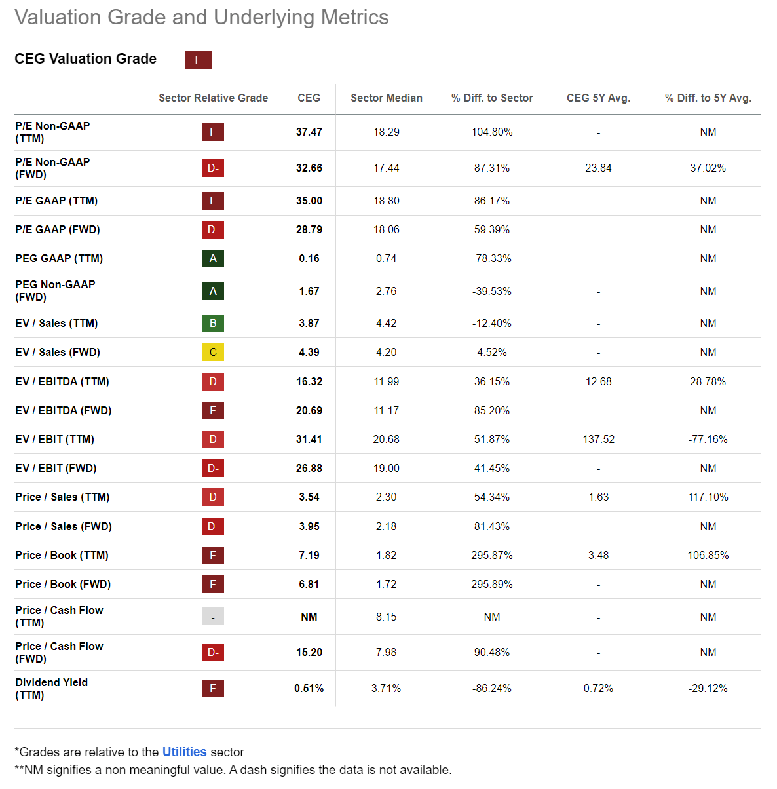This screenshot has height=789, width=777.
Task: Click the F grade badge for Dividend Yield (TTM)
Action: tap(213, 688)
